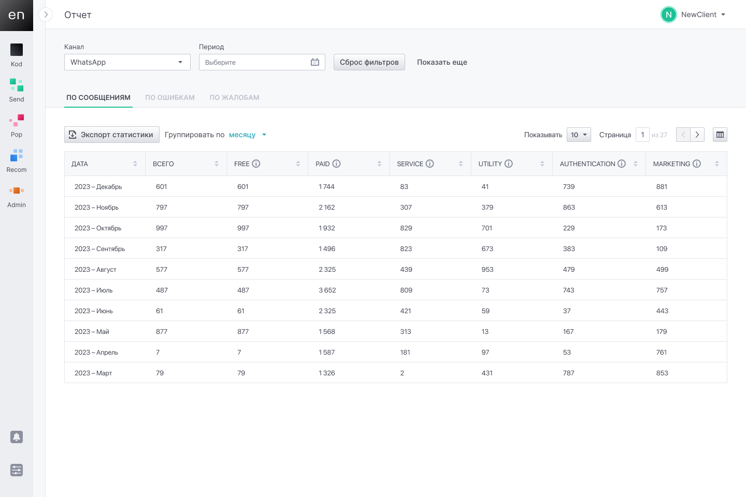Viewport: 746px width, 497px height.
Task: Open rows-per-page dropdown showing 10
Action: pyautogui.click(x=578, y=135)
